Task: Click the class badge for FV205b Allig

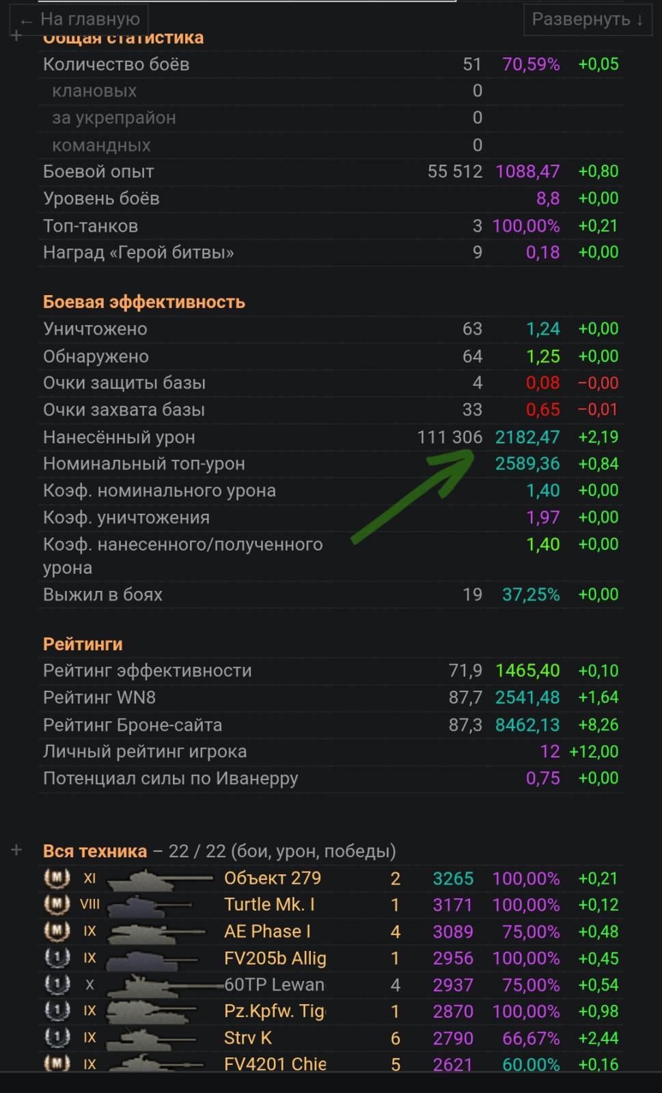Action: (57, 958)
